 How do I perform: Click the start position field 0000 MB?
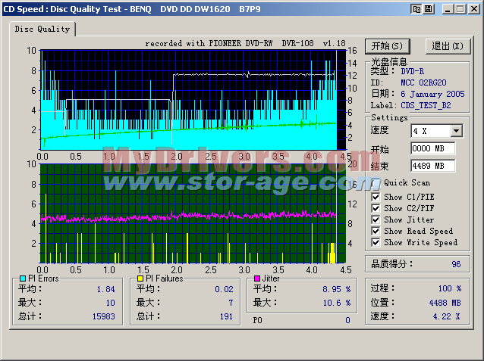[x=432, y=148]
